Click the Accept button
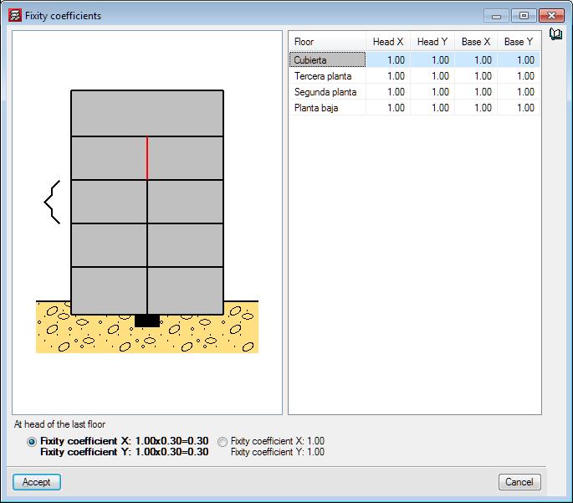 tap(37, 482)
